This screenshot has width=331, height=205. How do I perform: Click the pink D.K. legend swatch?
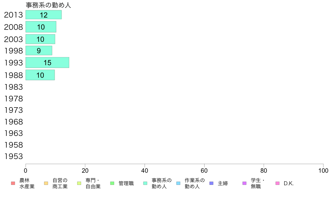click(x=278, y=183)
